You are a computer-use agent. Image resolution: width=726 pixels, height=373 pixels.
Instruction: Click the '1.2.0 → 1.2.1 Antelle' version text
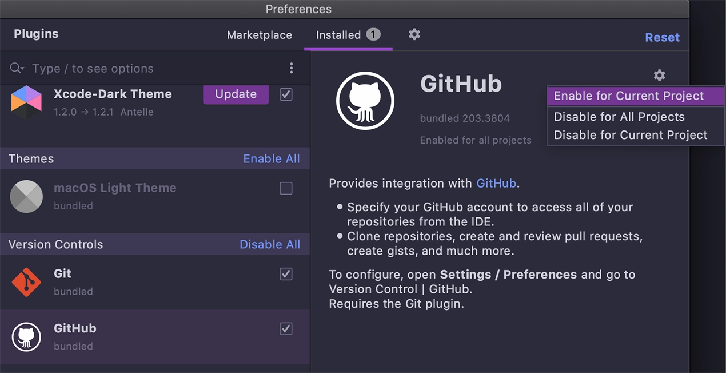(x=103, y=112)
